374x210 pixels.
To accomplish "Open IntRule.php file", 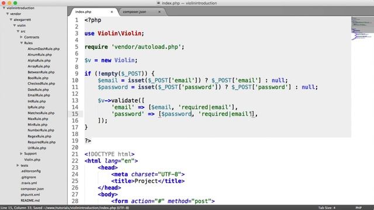I will [36, 101].
